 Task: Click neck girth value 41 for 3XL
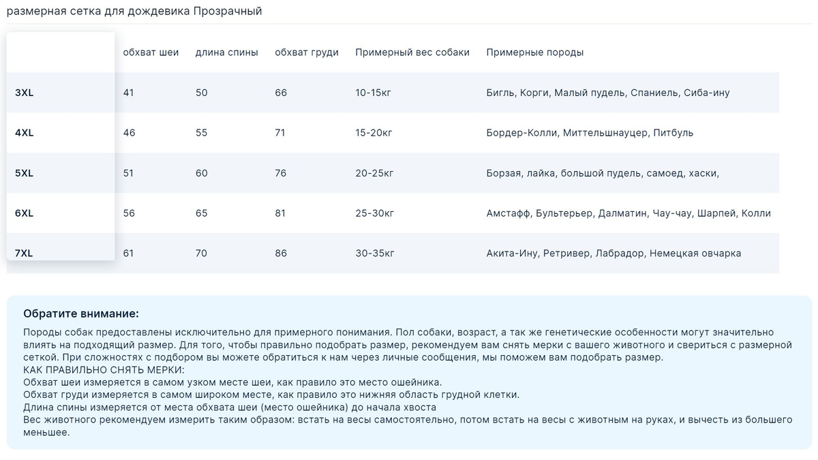[x=129, y=93]
